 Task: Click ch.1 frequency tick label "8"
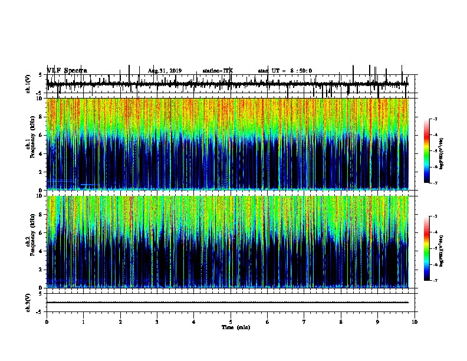41,117
